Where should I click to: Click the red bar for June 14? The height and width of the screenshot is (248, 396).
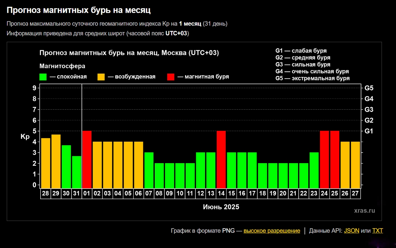tap(221, 159)
